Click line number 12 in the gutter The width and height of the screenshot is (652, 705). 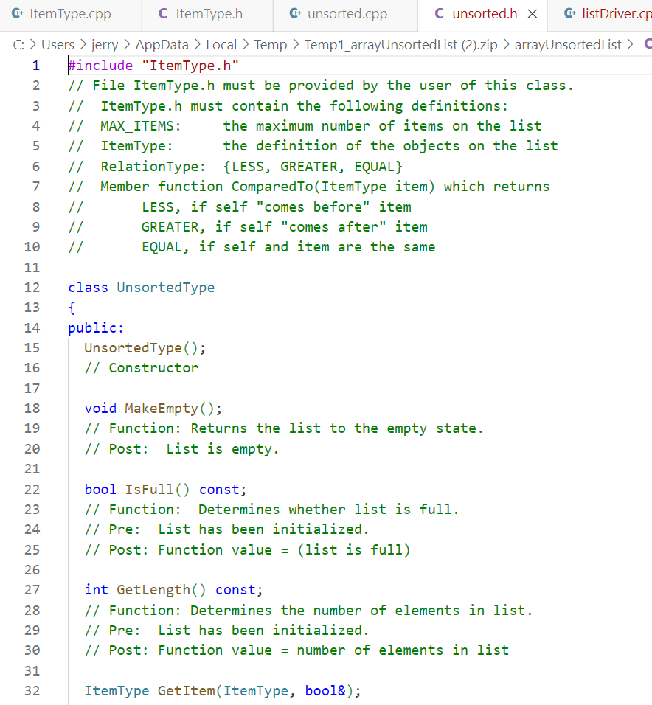[x=32, y=288]
